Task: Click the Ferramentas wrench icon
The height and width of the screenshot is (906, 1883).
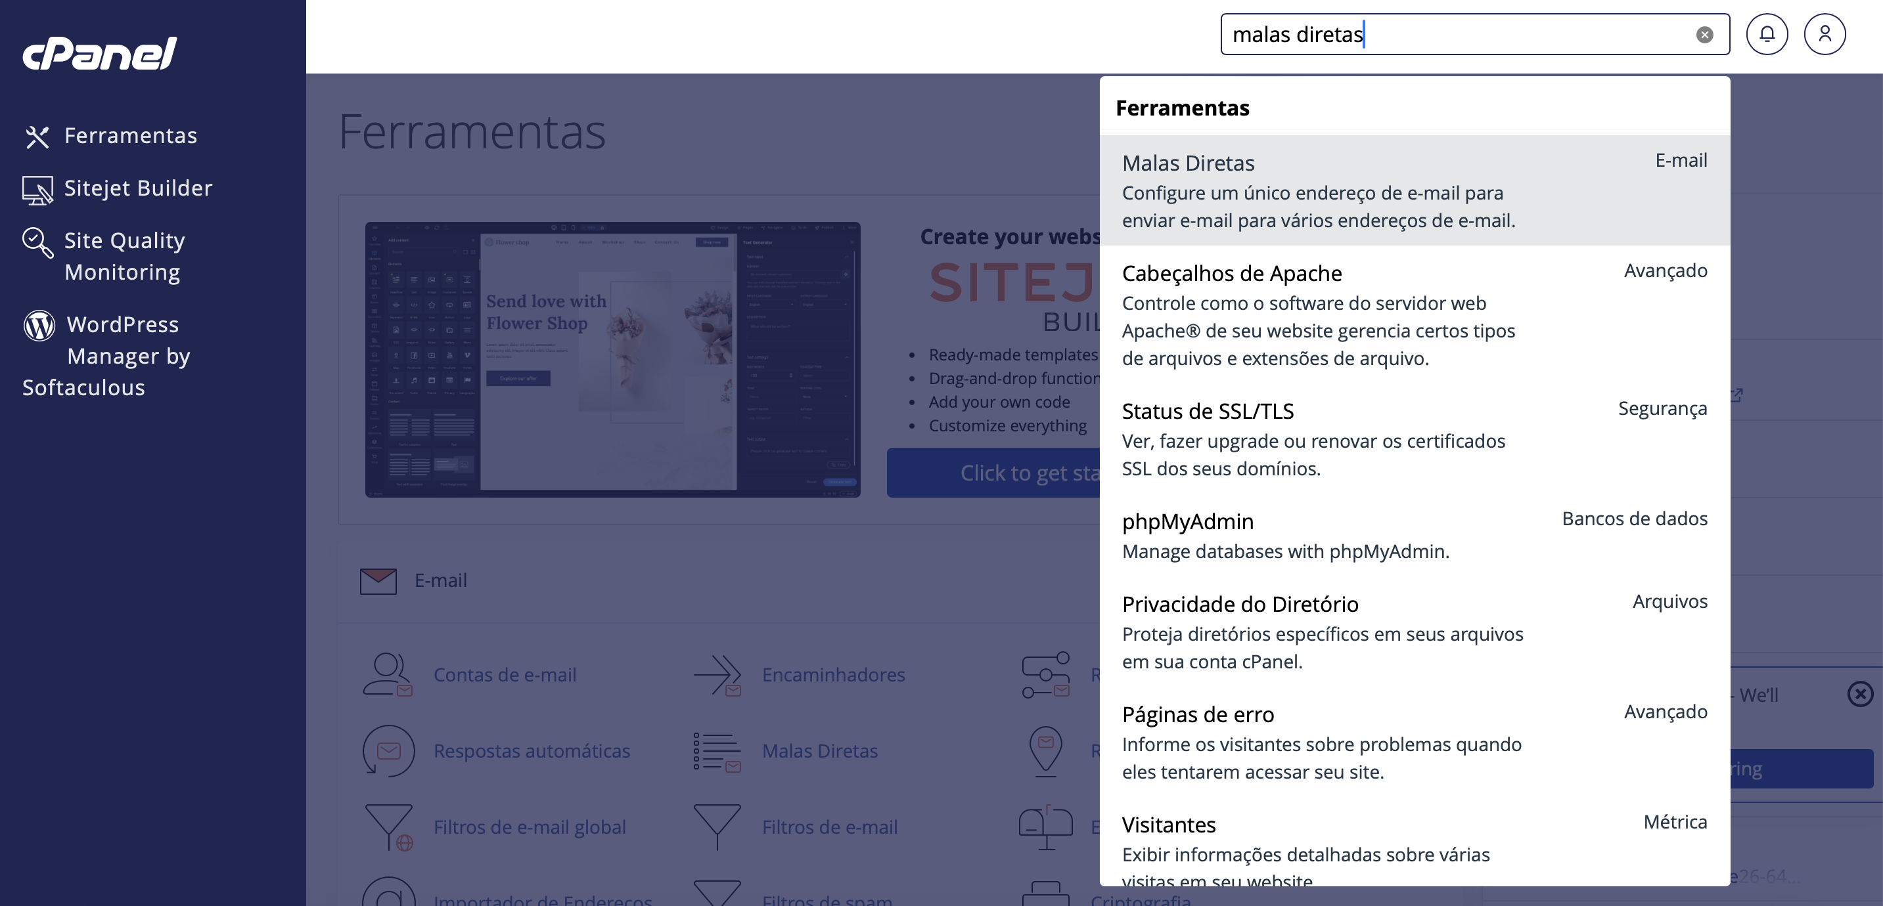Action: [x=37, y=137]
